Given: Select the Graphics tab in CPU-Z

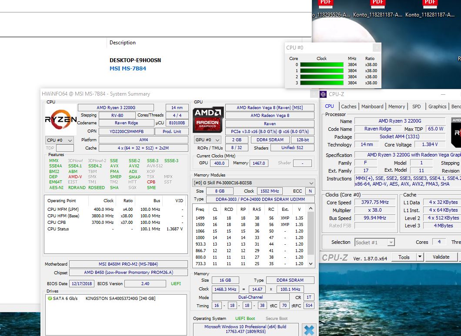Looking at the screenshot, I should point(437,106).
